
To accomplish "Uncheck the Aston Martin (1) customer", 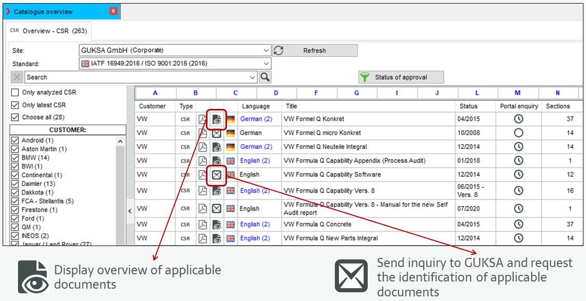I will click(15, 149).
